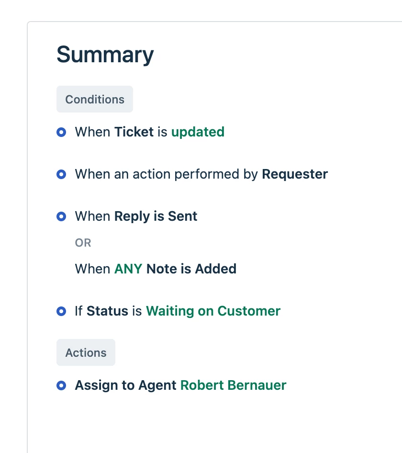Click the bold "Ticket" word
402x453 pixels.
pos(134,132)
